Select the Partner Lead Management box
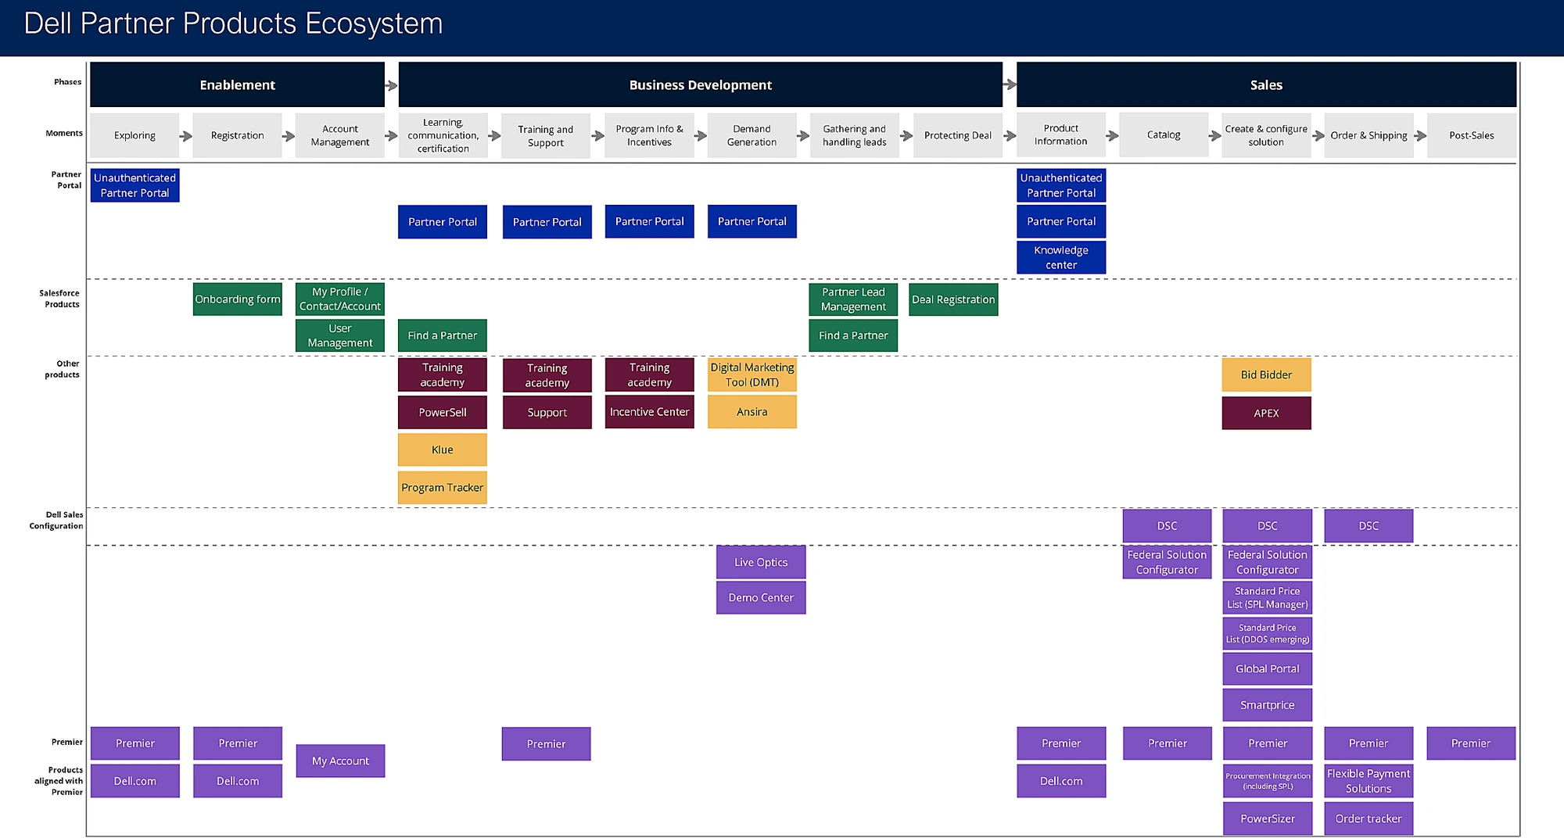Screen dimensions: 1564x838 coord(853,299)
